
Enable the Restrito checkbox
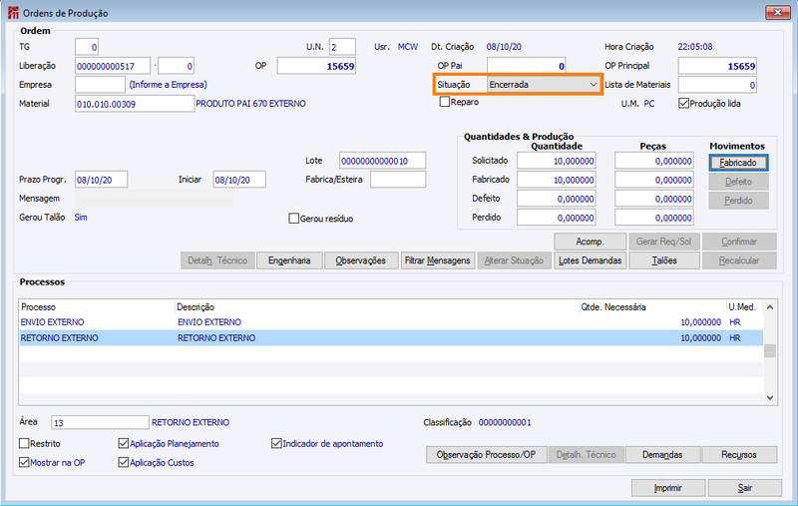click(x=24, y=443)
